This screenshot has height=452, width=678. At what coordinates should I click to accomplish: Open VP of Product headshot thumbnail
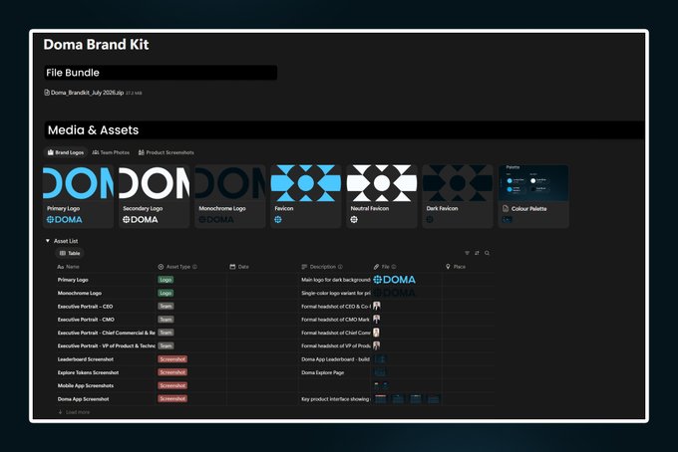[377, 345]
